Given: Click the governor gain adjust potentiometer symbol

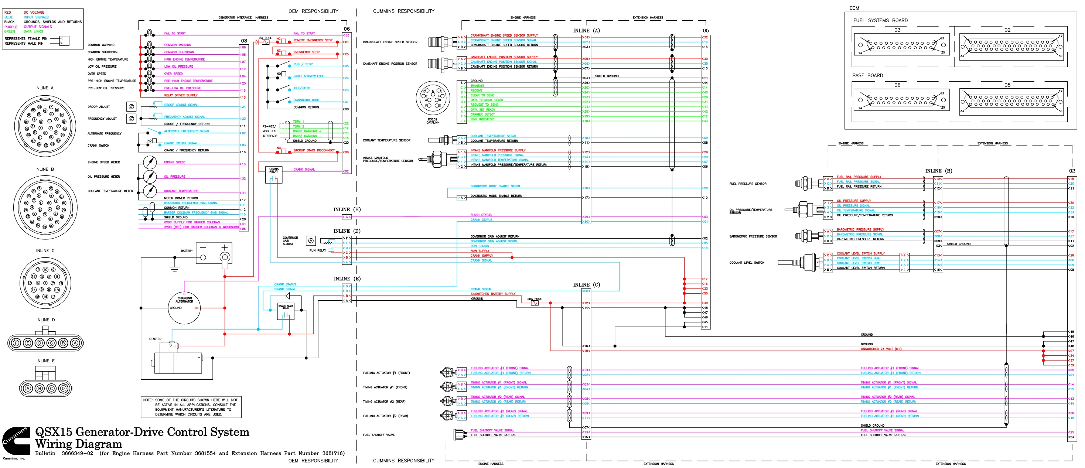Looking at the screenshot, I should (x=311, y=240).
